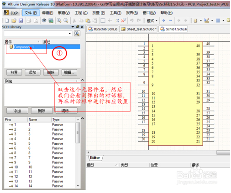
Task: Copy the selection with the toolbar icon
Action: (x=81, y=20)
